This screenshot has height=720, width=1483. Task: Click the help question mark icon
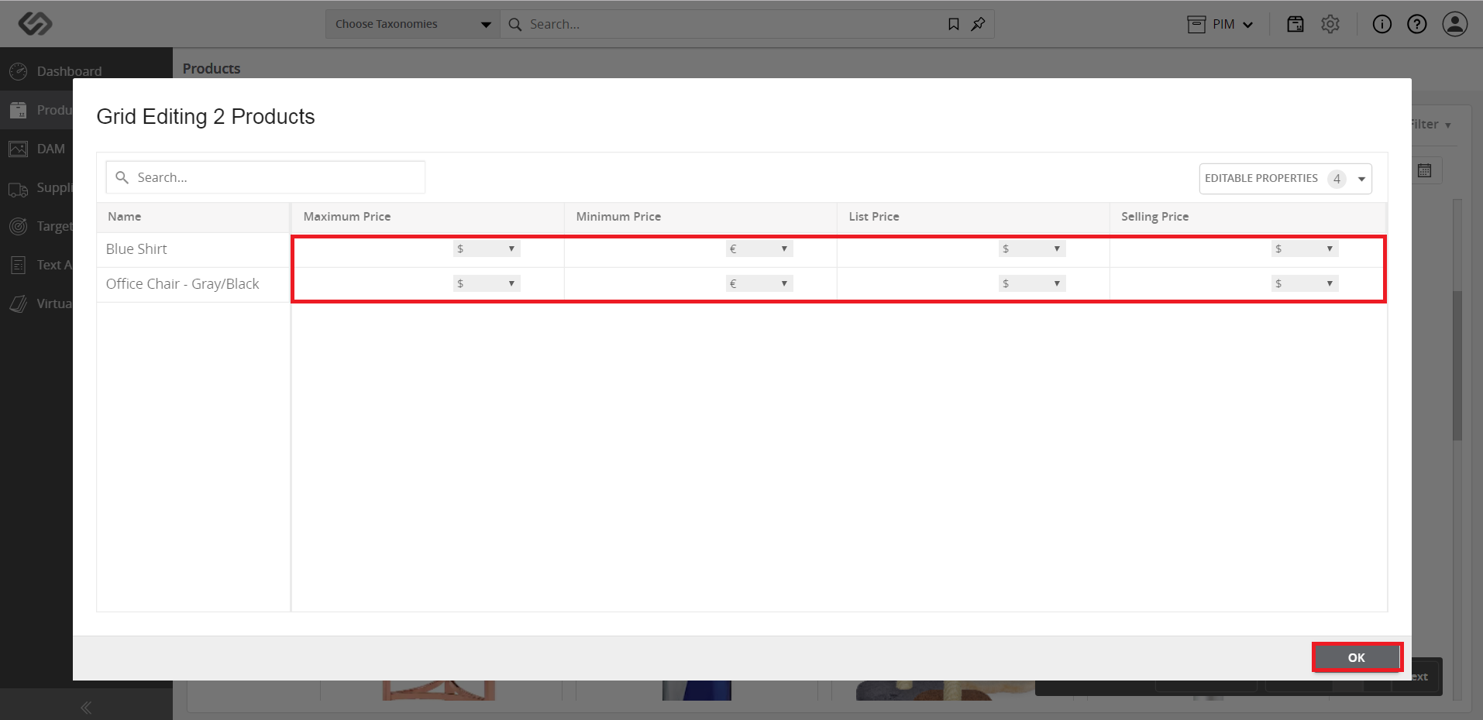[1417, 24]
